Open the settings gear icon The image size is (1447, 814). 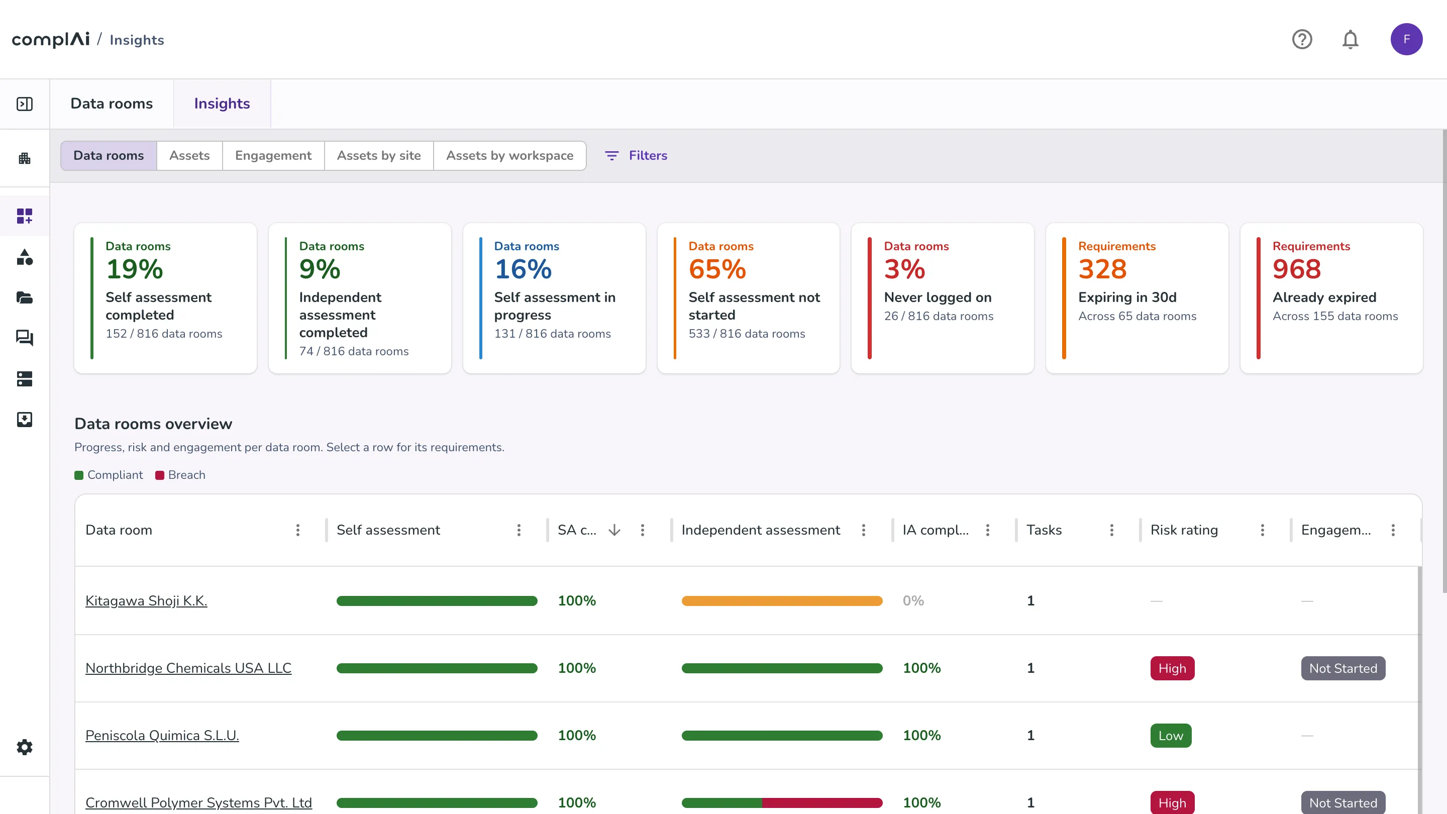point(25,747)
